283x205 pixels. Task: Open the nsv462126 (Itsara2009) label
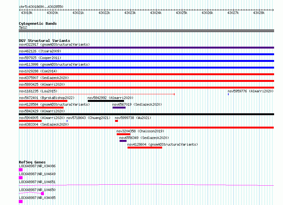coord(40,51)
